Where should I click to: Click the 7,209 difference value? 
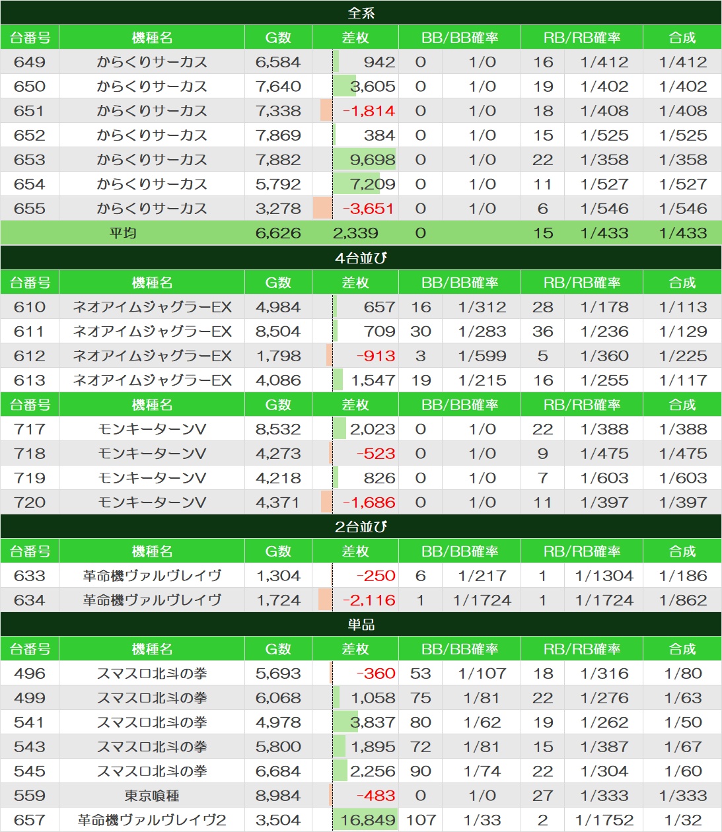pyautogui.click(x=373, y=184)
